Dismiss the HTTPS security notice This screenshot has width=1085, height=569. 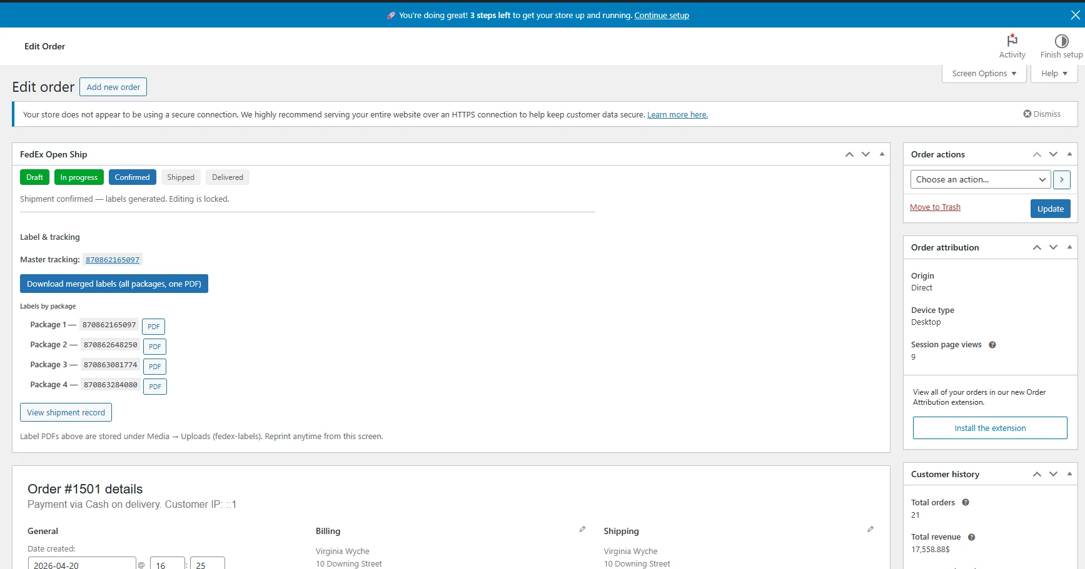(x=1042, y=114)
